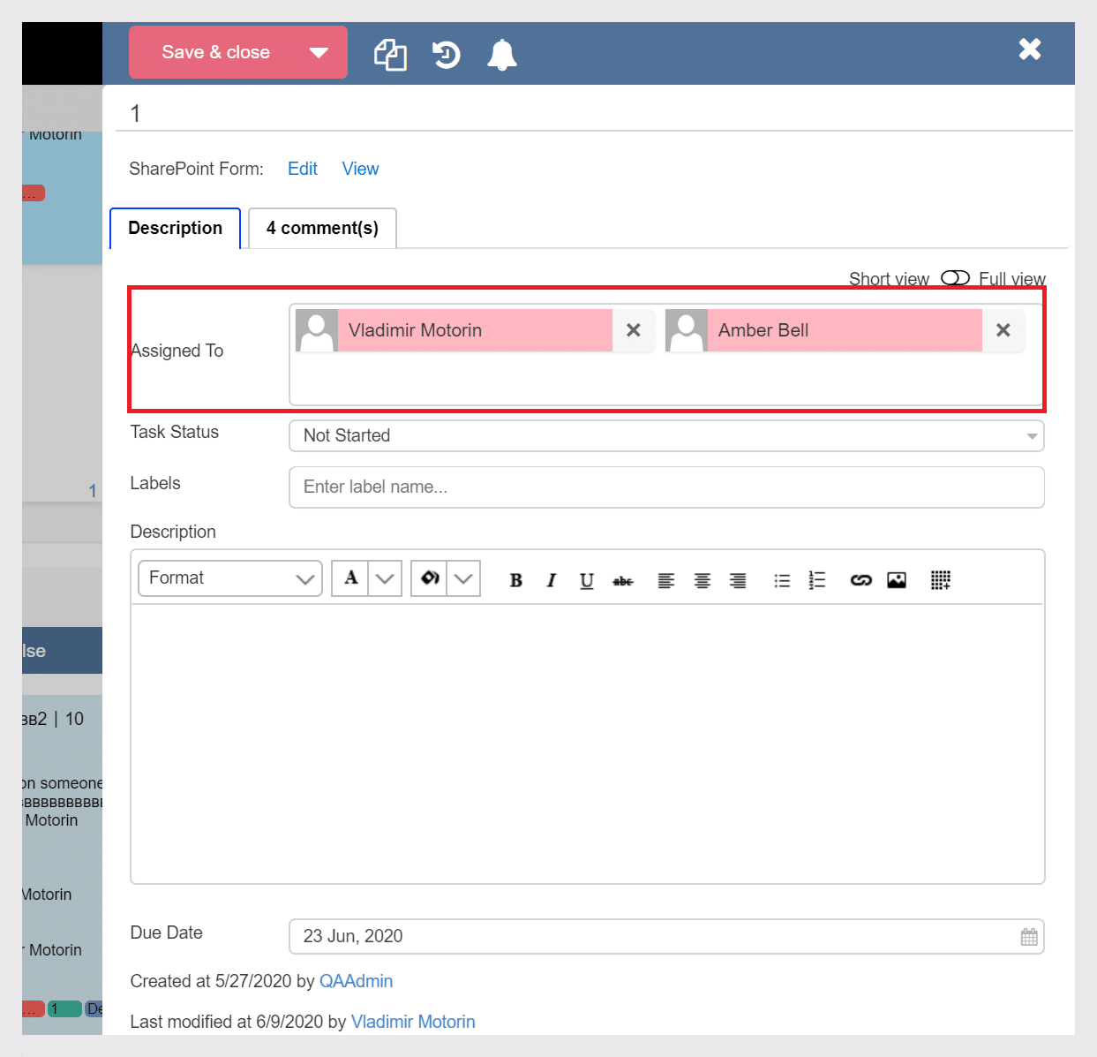Toggle bold formatting
The image size is (1097, 1057).
coord(516,580)
